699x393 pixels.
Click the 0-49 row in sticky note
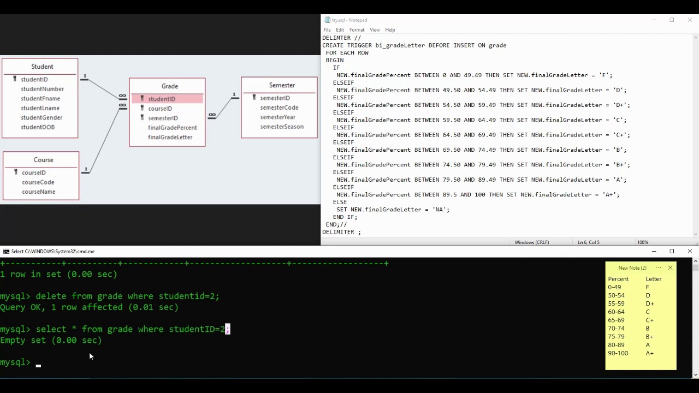click(629, 287)
